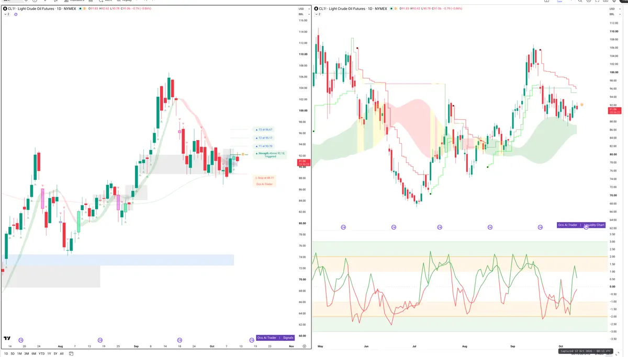Click the Signals label on left chart
628x357 pixels.
click(288, 338)
